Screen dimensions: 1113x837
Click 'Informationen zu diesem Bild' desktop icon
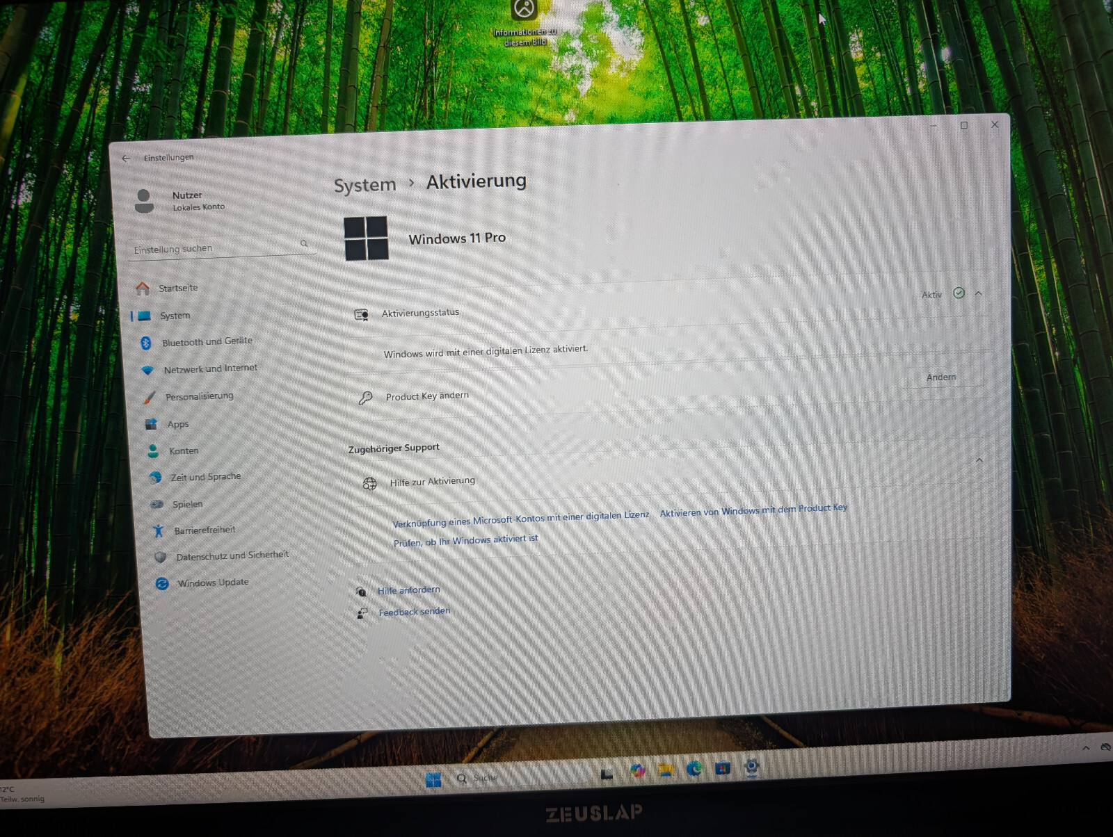point(525,23)
